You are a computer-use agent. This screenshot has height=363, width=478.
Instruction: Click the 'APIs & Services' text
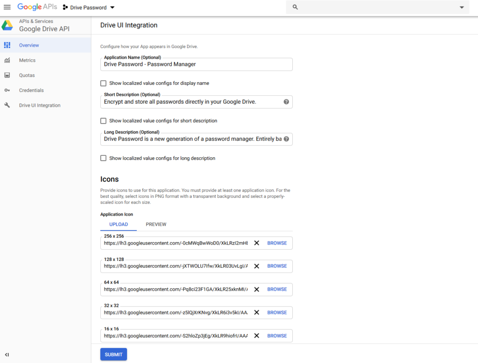(x=36, y=21)
